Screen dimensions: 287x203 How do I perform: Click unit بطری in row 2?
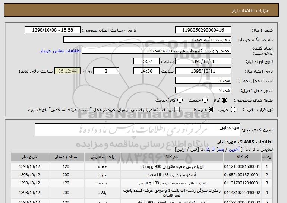102,175
